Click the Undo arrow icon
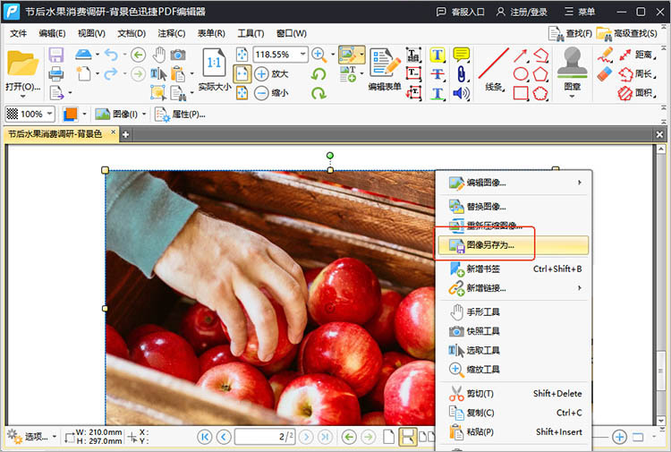 [x=111, y=55]
